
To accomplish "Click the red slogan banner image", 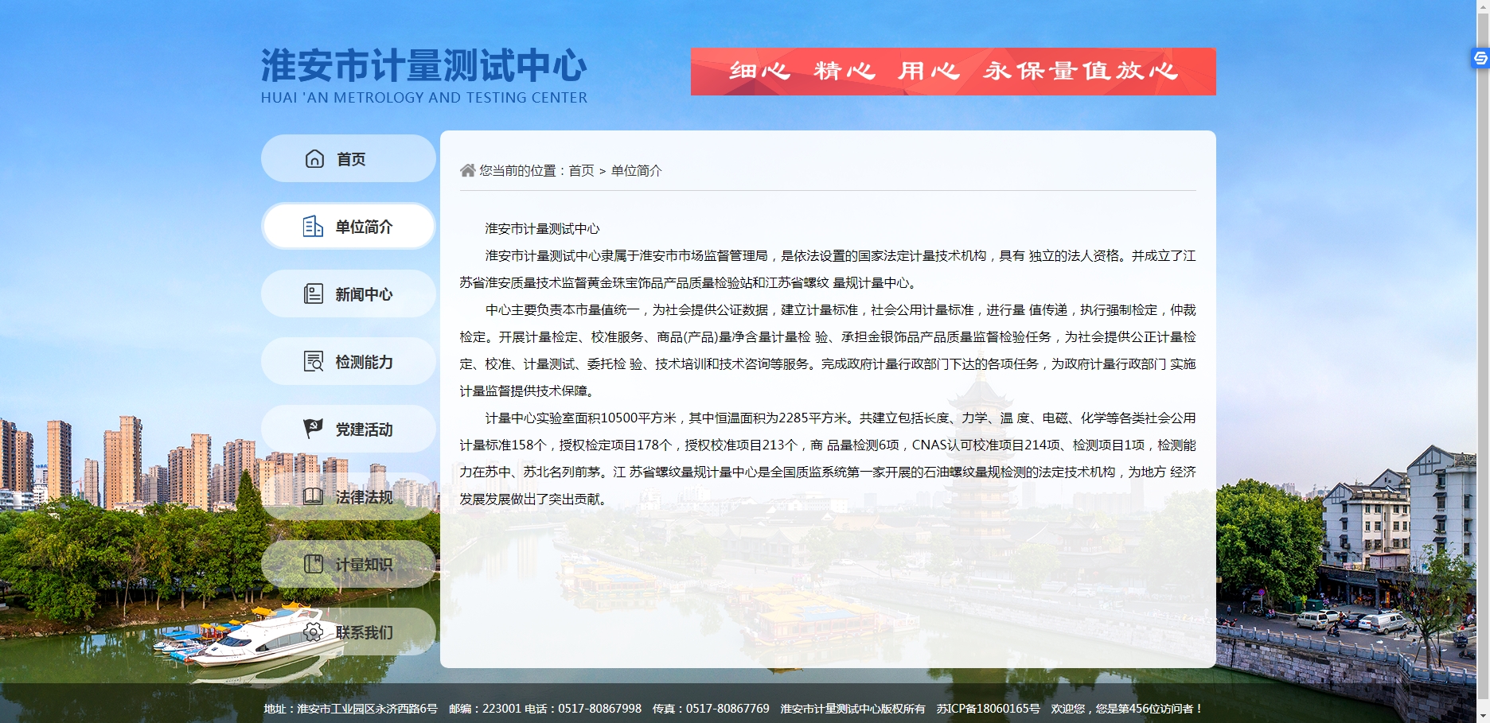I will (x=953, y=72).
